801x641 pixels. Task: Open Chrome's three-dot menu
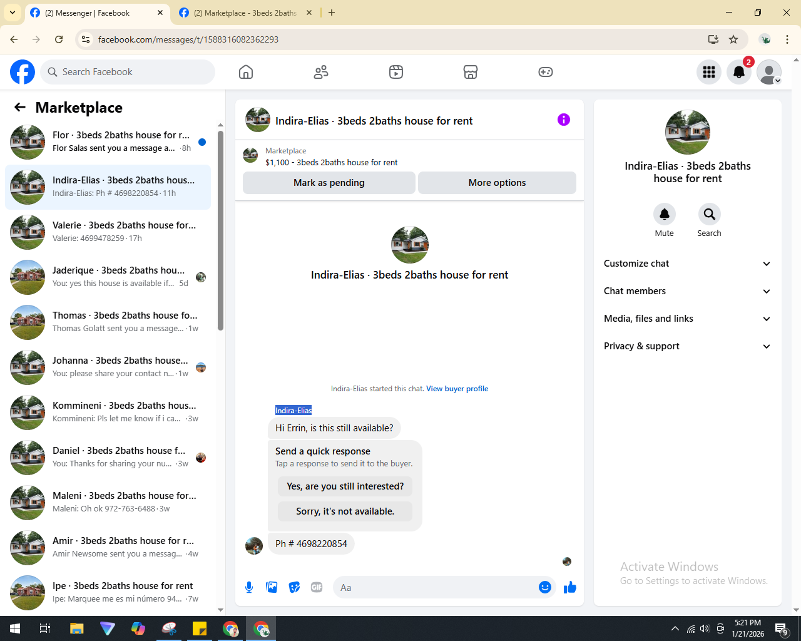tap(787, 39)
